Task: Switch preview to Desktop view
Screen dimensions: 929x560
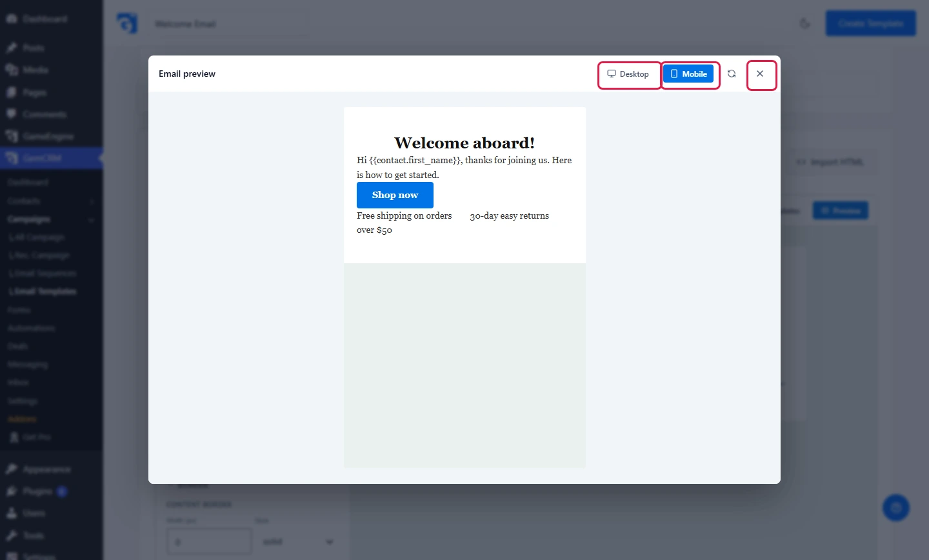Action: pyautogui.click(x=628, y=74)
